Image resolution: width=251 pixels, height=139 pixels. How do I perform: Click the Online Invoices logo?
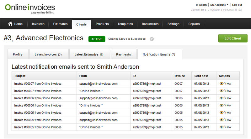pos(30,8)
